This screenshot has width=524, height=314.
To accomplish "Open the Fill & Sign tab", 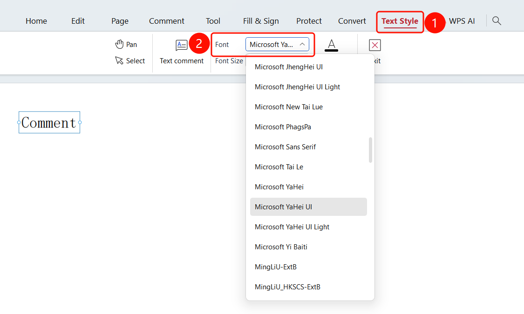I will coord(261,21).
